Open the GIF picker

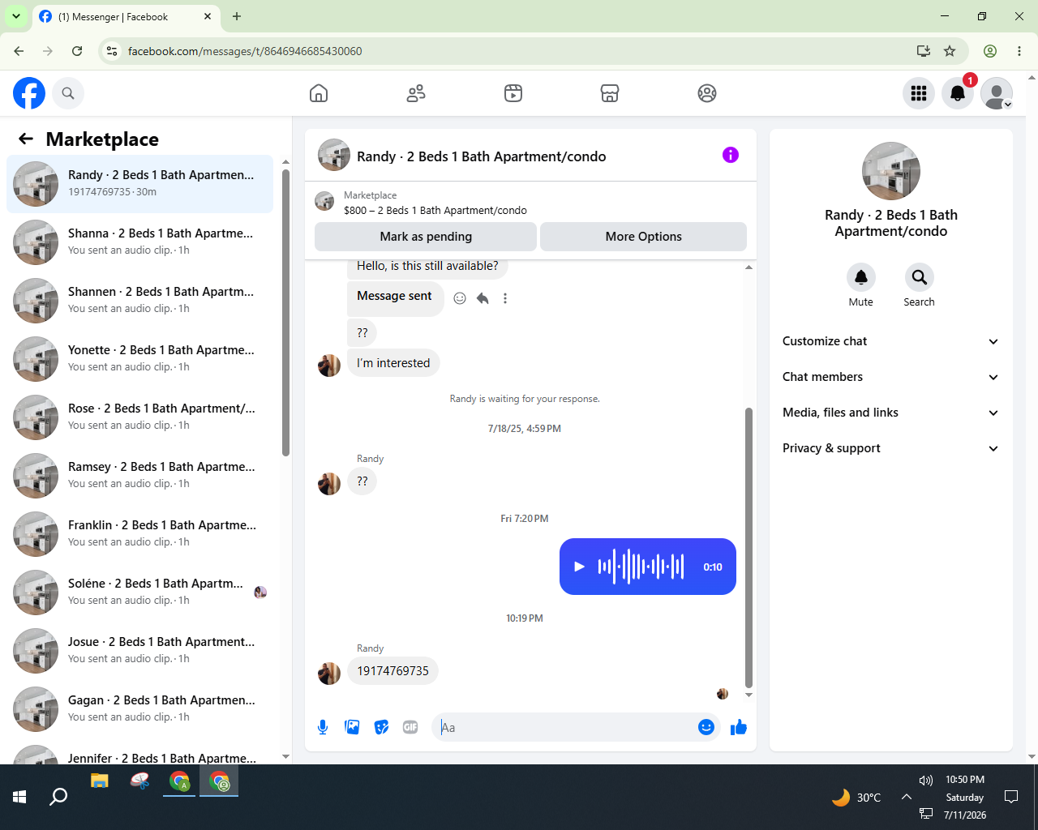410,727
